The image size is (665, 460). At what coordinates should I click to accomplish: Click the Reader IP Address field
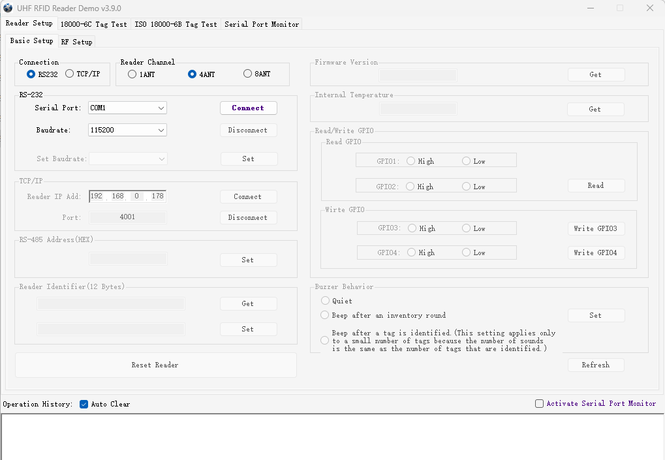coord(127,196)
